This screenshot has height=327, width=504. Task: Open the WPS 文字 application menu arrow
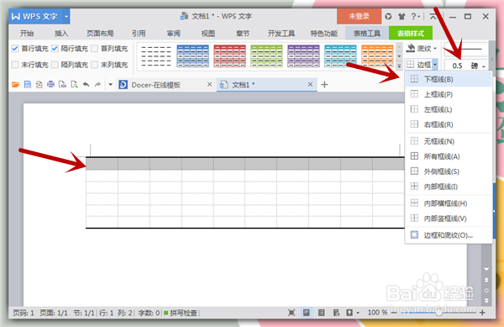pyautogui.click(x=66, y=17)
